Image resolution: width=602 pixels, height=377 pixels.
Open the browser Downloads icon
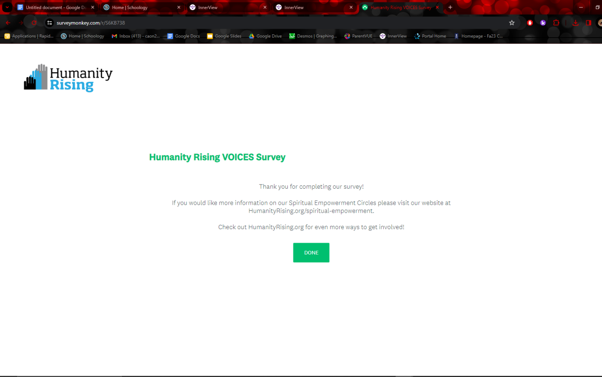pos(575,23)
